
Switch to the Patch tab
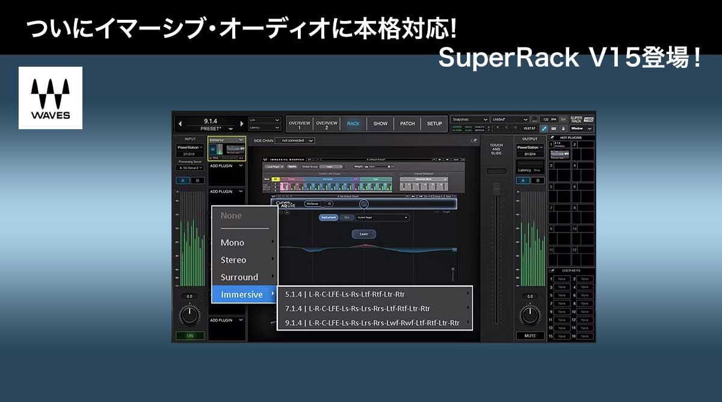point(407,124)
